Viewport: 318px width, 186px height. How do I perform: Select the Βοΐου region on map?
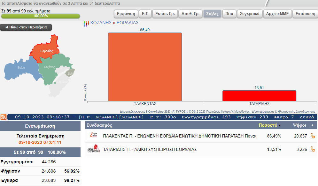(20, 68)
